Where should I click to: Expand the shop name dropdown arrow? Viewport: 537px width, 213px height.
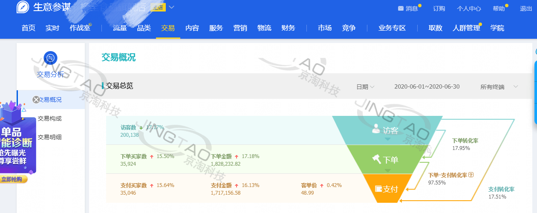[x=171, y=7]
